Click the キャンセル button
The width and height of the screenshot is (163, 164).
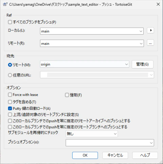click(x=115, y=155)
